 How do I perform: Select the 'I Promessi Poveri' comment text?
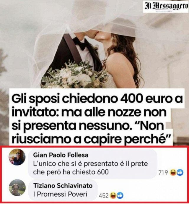60,194
